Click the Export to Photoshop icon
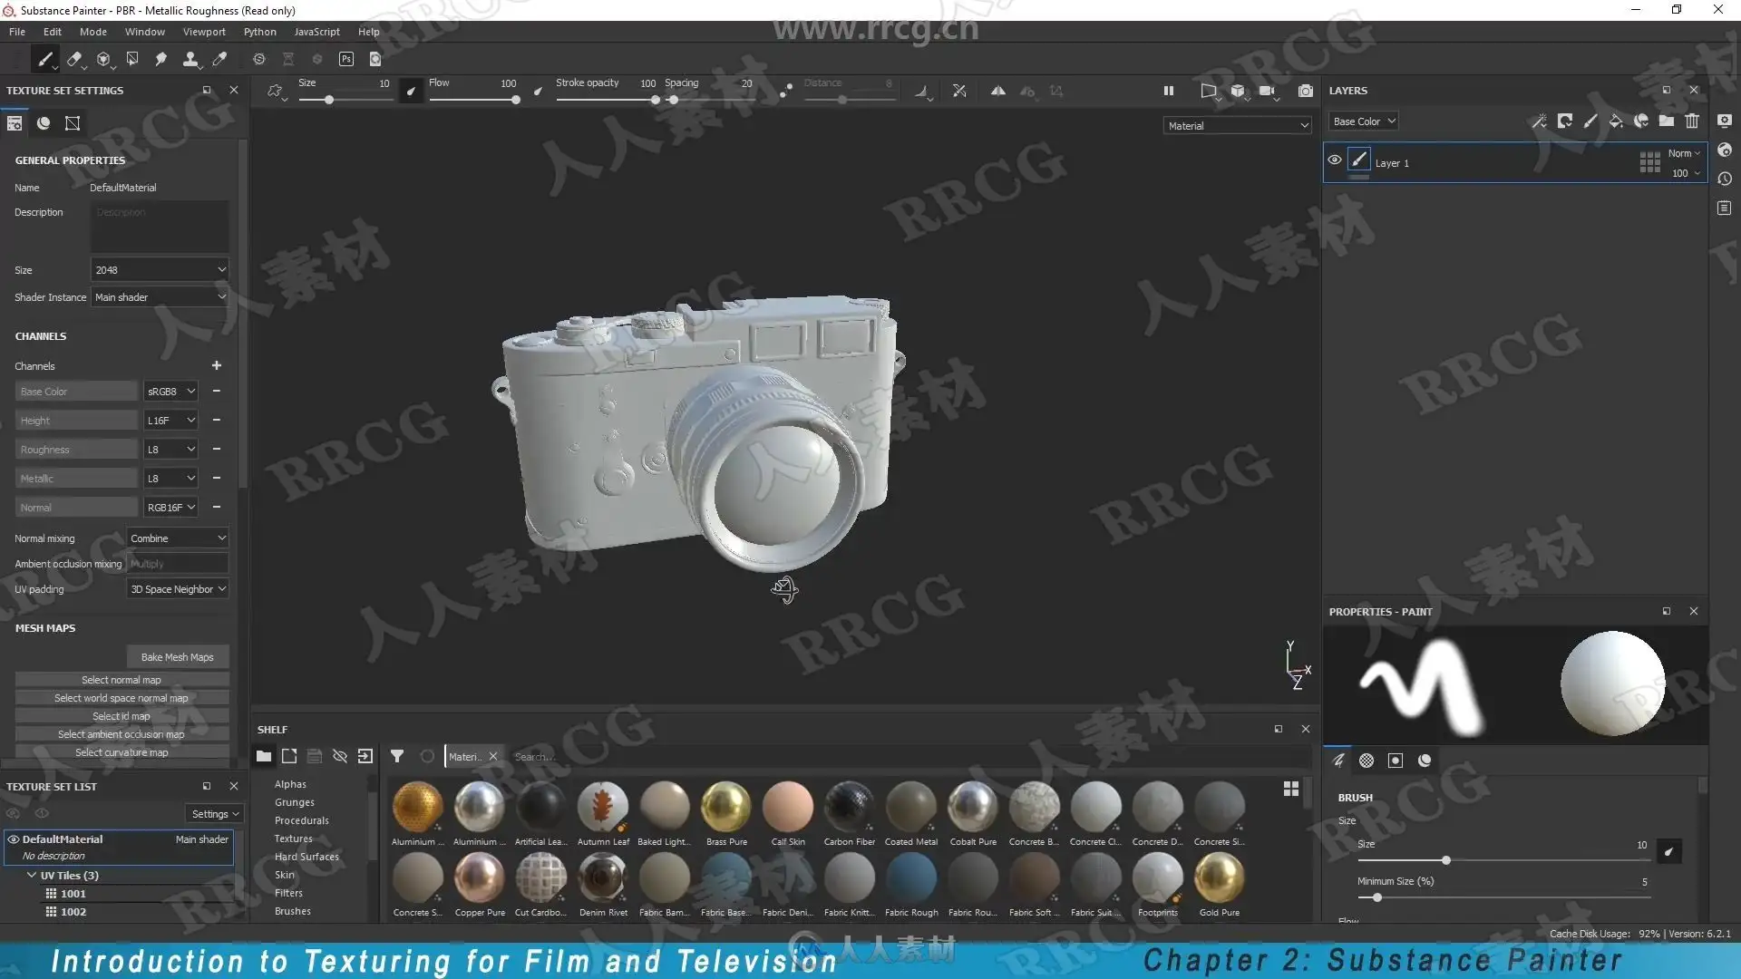1741x979 pixels. [x=345, y=60]
